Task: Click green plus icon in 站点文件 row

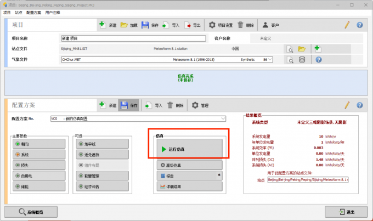Action: [x=317, y=49]
